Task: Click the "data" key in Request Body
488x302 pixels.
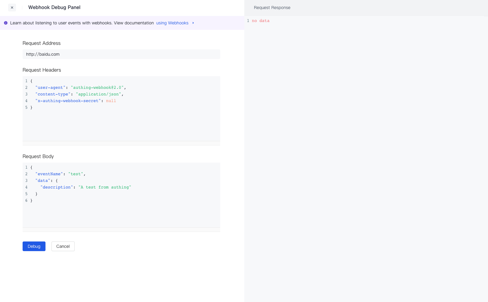Action: 43,181
